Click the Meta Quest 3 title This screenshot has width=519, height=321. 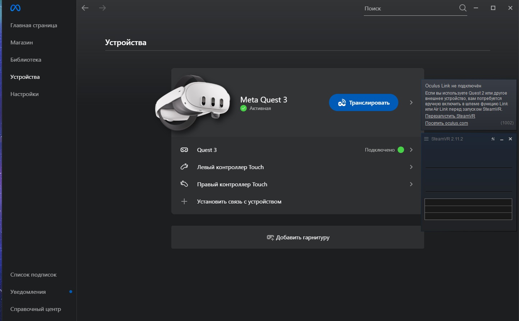pyautogui.click(x=264, y=100)
